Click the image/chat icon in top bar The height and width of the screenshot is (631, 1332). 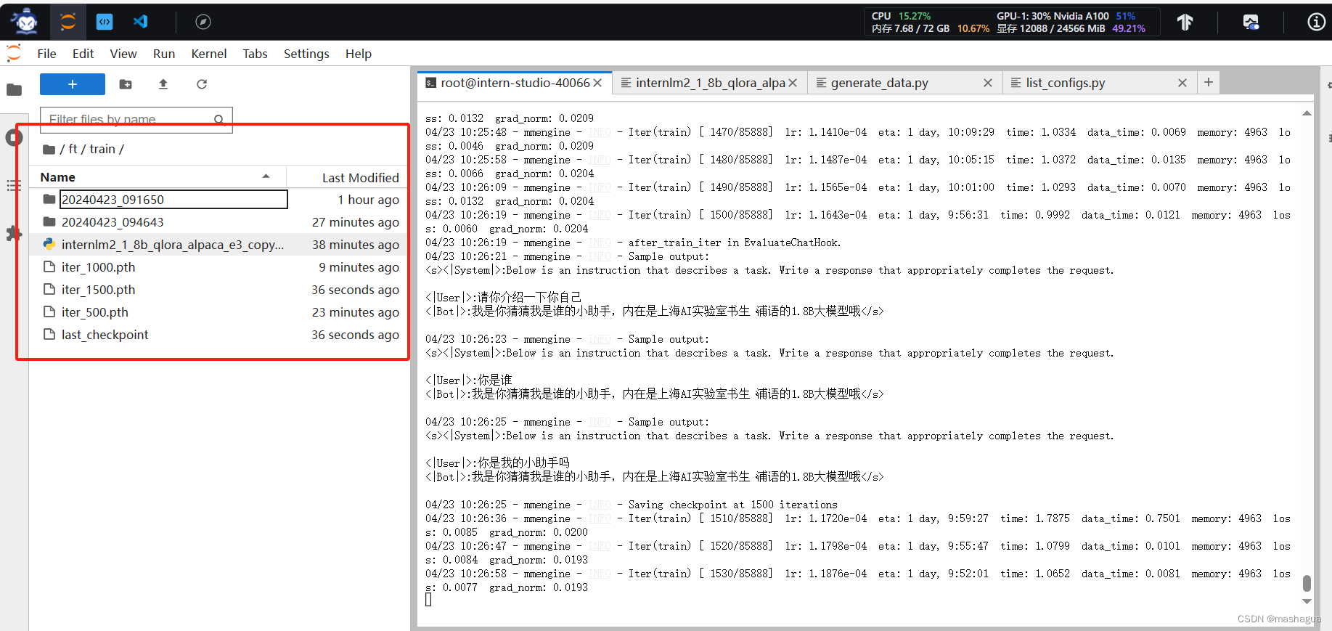[x=1251, y=22]
